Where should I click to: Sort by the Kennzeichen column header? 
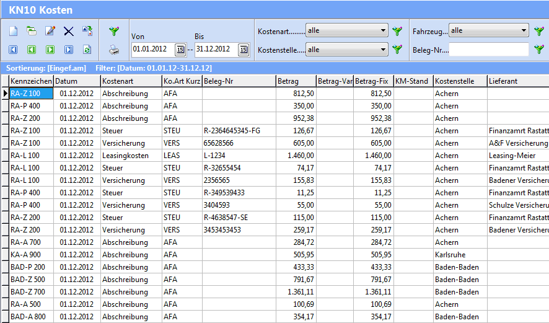click(31, 81)
